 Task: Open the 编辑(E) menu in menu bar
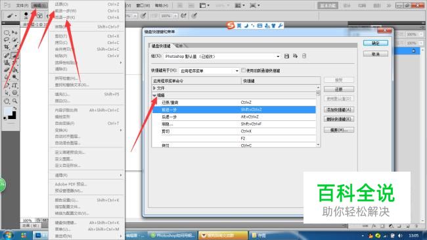click(x=39, y=5)
